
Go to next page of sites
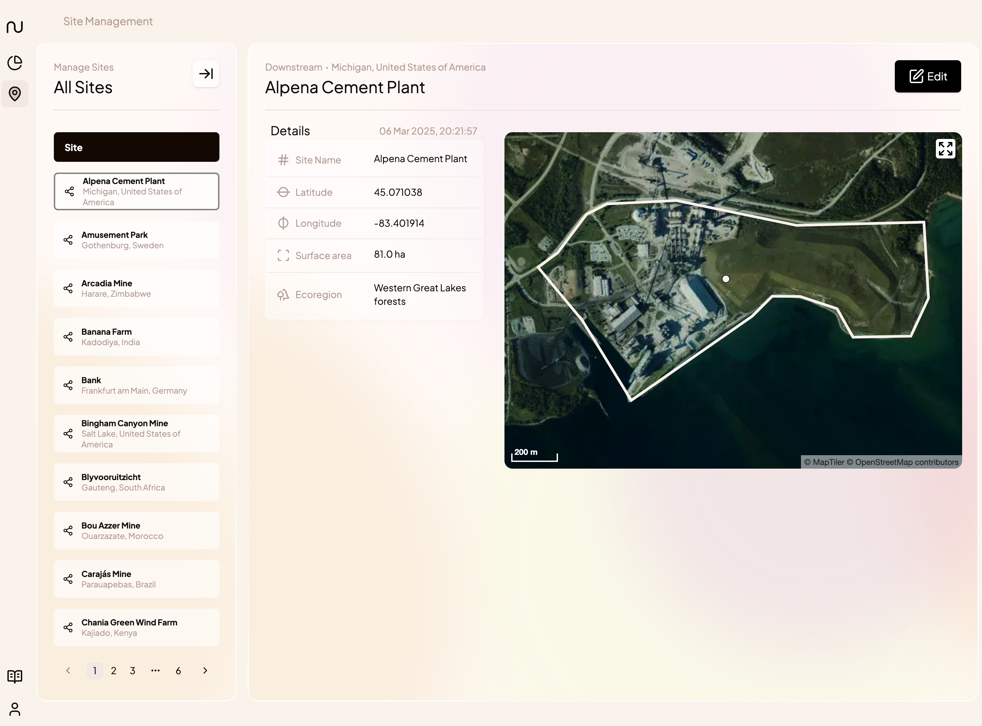click(x=205, y=670)
